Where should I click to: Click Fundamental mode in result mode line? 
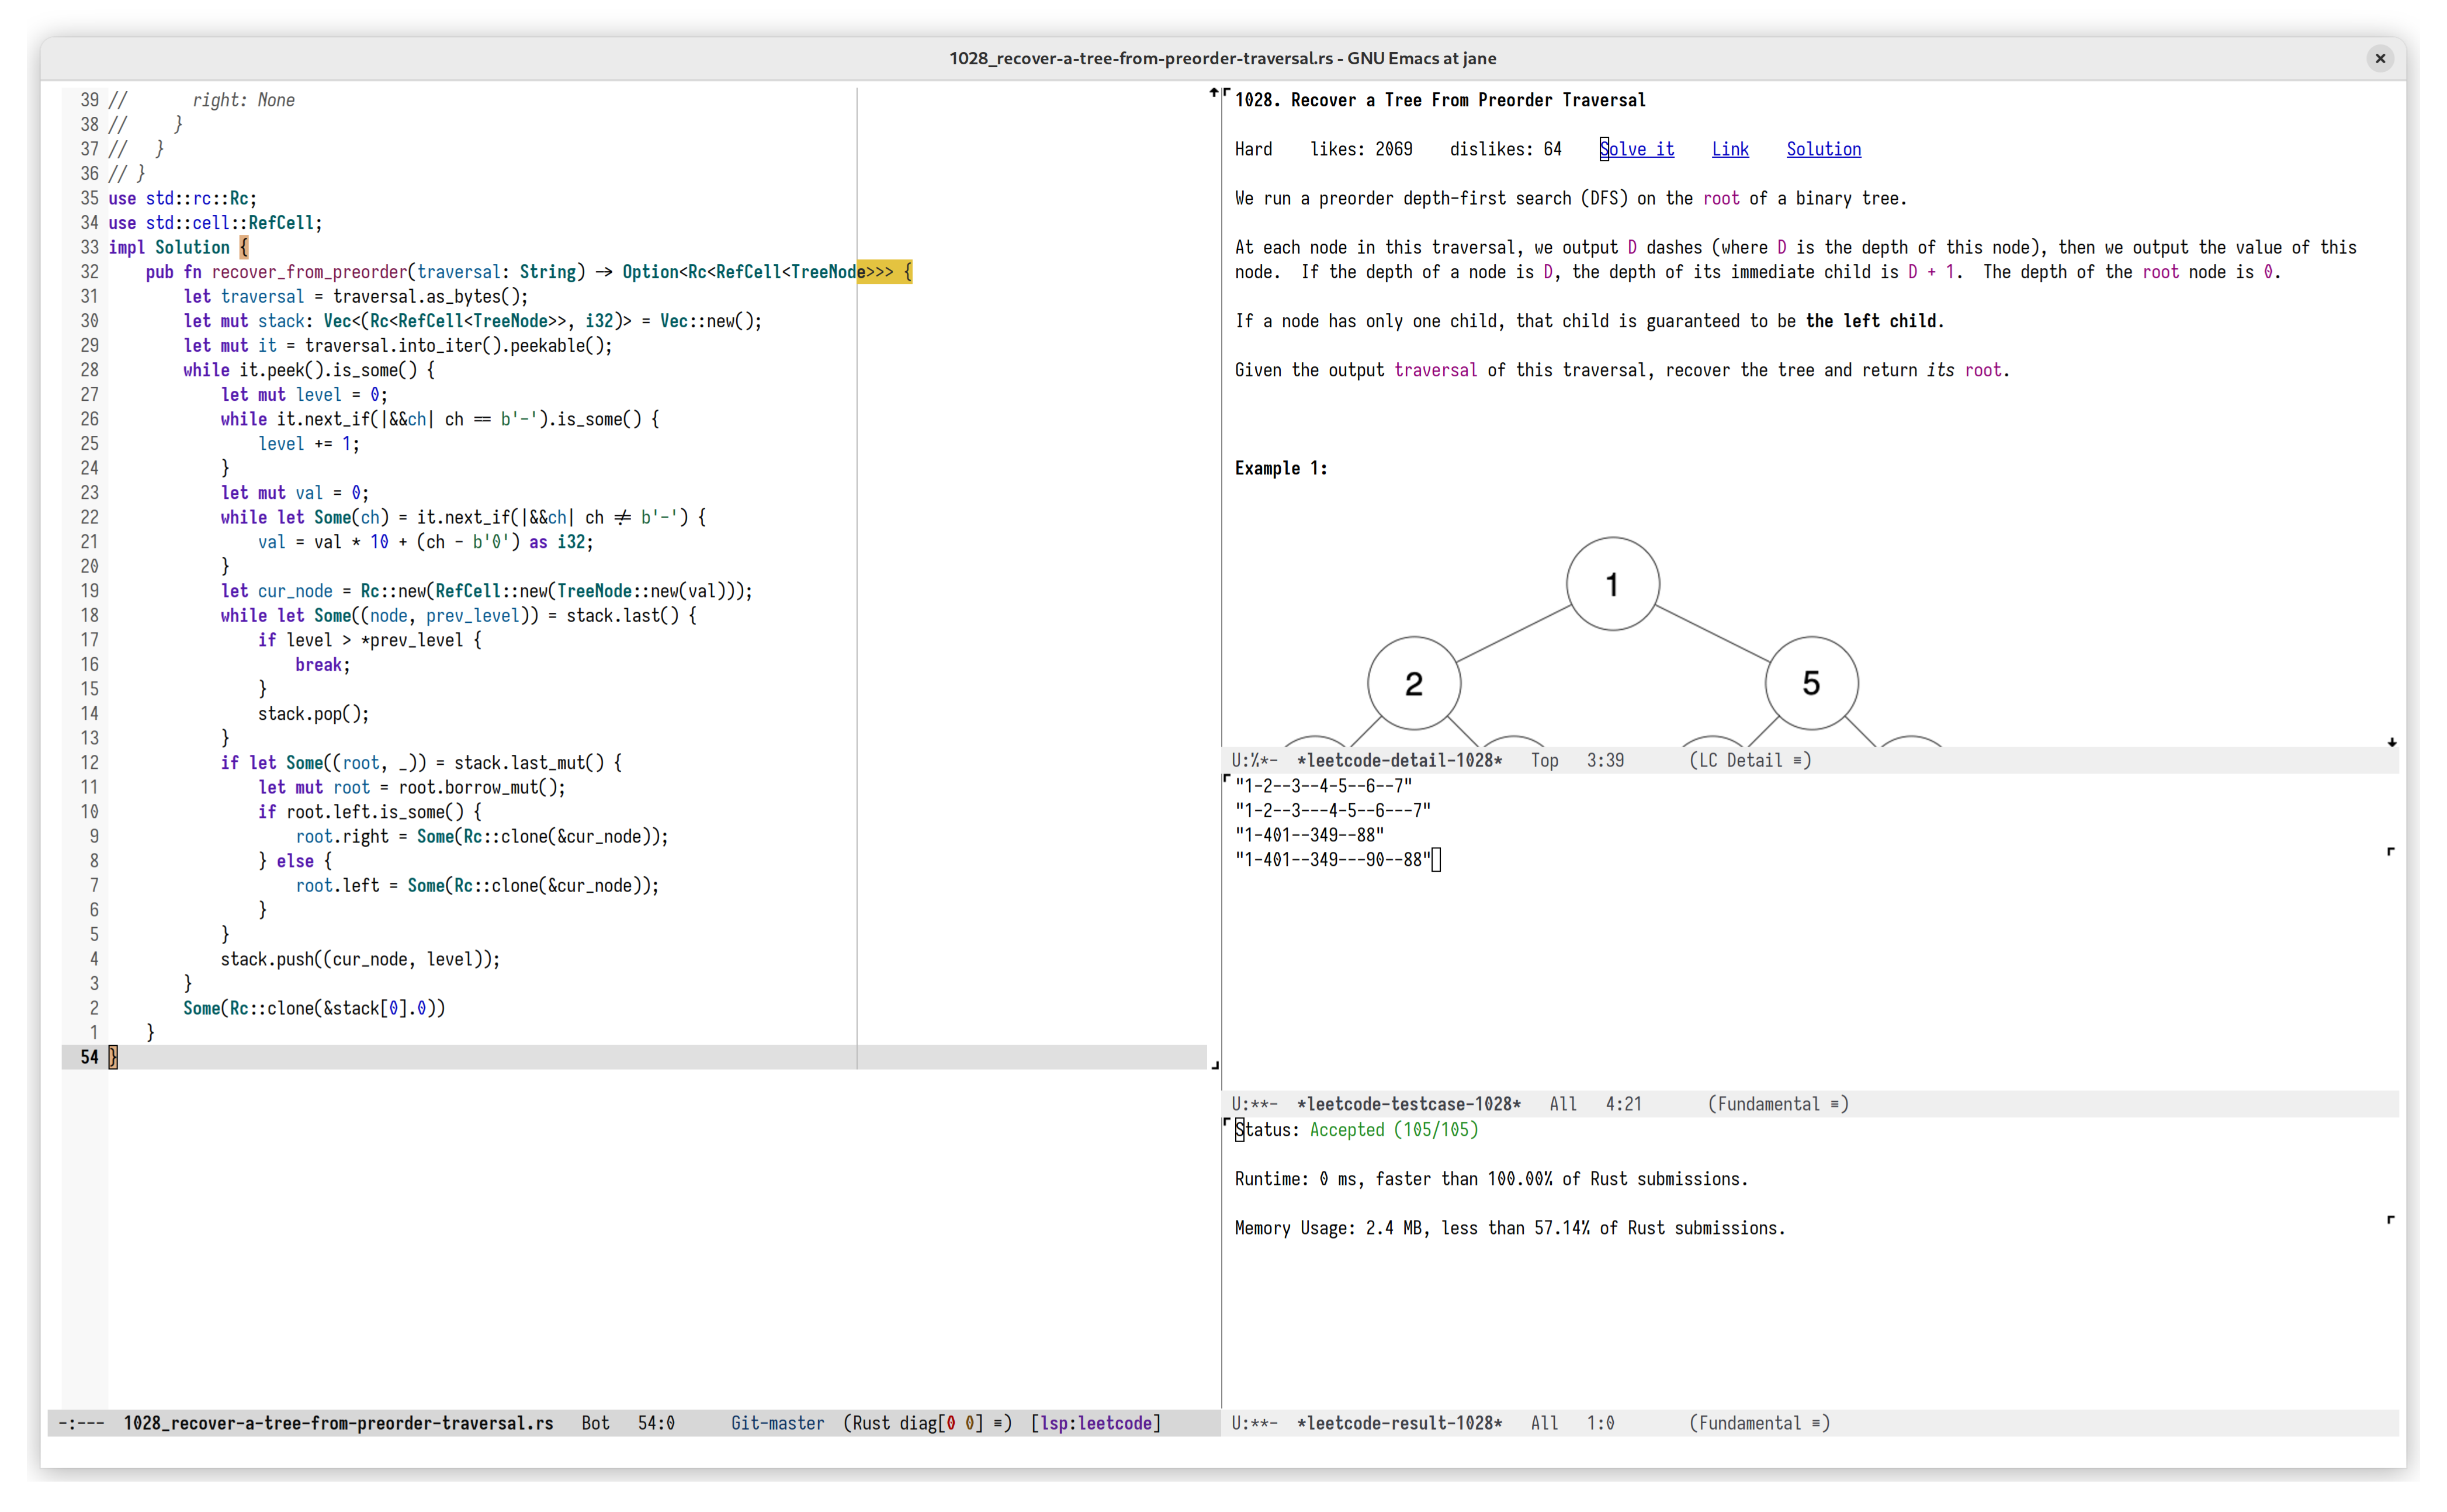[1759, 1422]
